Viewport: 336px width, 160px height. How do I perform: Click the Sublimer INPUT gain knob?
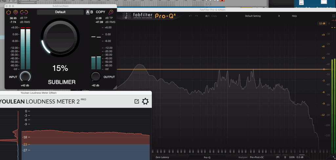[x=25, y=77]
